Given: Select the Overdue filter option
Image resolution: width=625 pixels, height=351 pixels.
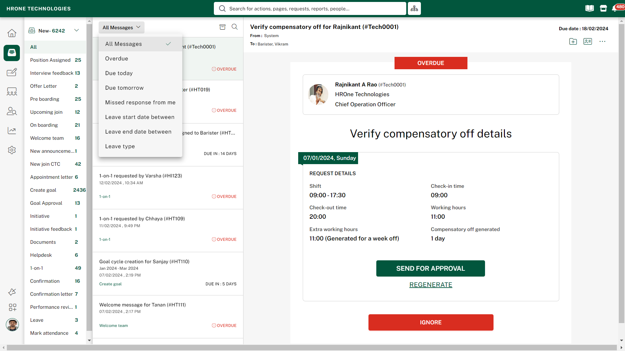Looking at the screenshot, I should point(117,58).
